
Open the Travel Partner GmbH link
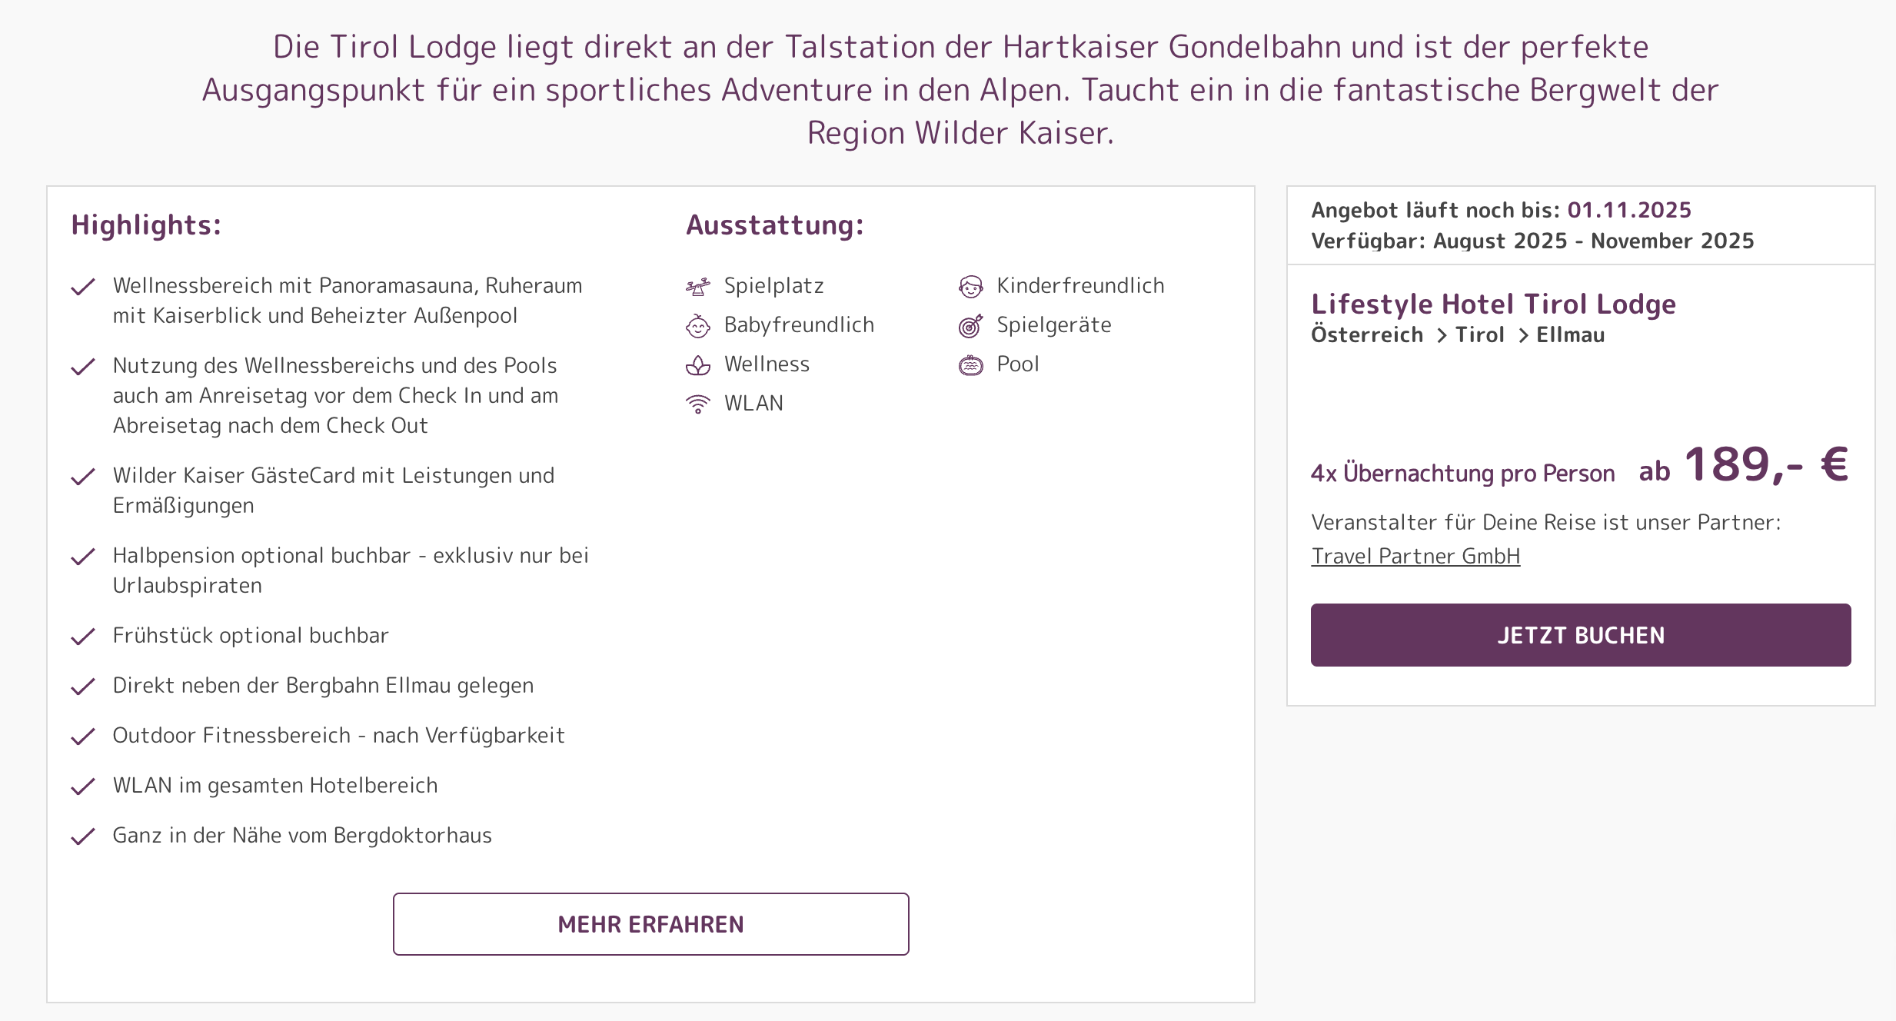coord(1415,556)
